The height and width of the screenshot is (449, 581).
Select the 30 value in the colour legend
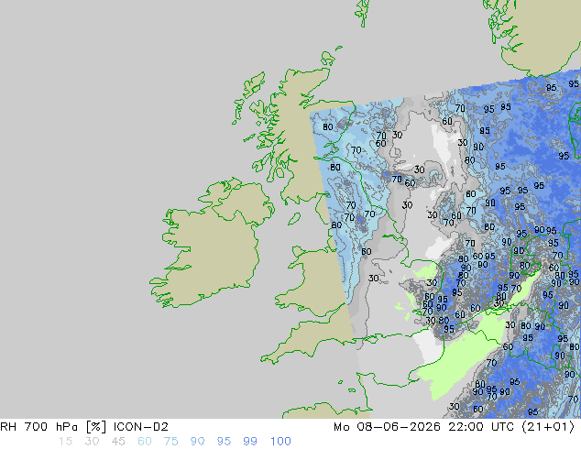tap(92, 442)
